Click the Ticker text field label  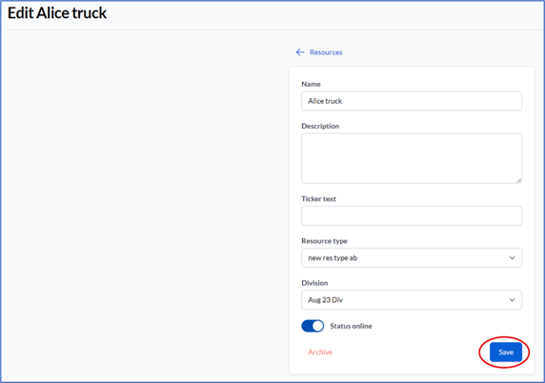click(x=318, y=199)
